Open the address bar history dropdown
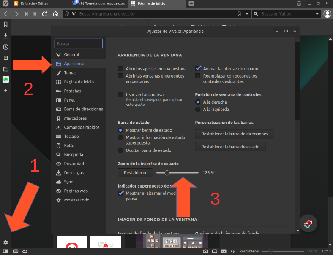The image size is (333, 255). pyautogui.click(x=247, y=14)
